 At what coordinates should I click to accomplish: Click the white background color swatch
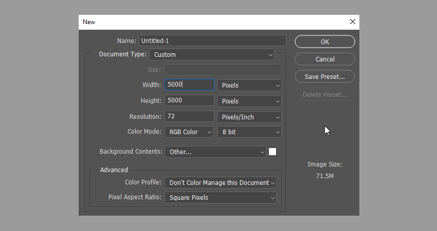click(272, 152)
